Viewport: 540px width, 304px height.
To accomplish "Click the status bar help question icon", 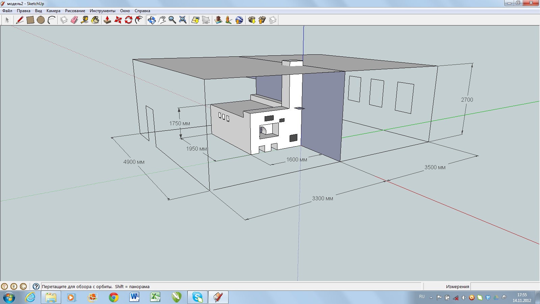I will click(36, 286).
